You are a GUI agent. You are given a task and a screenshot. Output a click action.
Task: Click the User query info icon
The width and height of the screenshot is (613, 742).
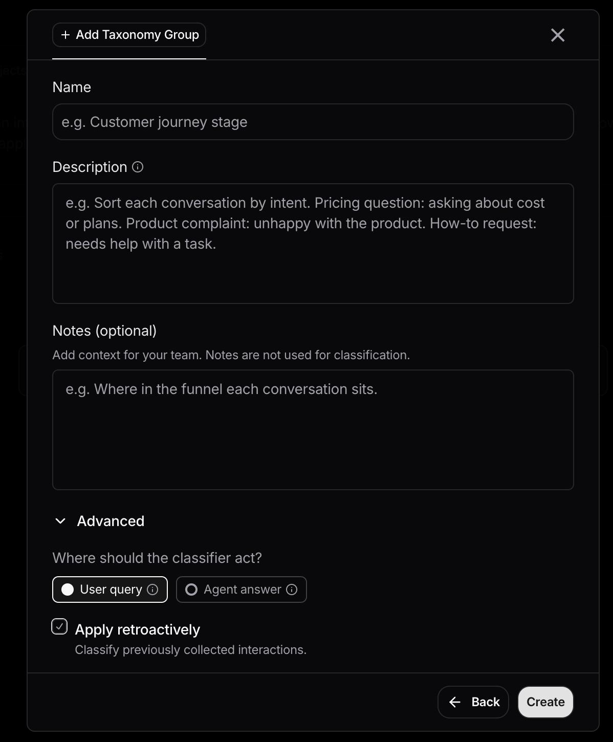(152, 590)
